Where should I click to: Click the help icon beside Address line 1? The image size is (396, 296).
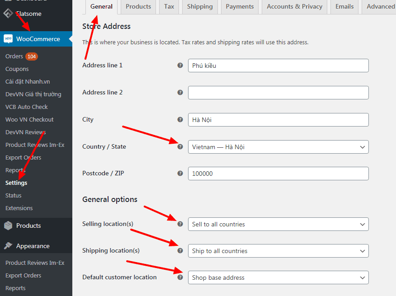pos(180,66)
